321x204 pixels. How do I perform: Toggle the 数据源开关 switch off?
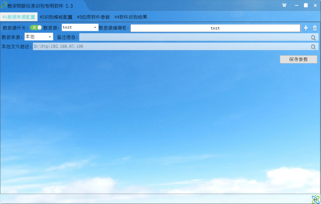(x=36, y=28)
